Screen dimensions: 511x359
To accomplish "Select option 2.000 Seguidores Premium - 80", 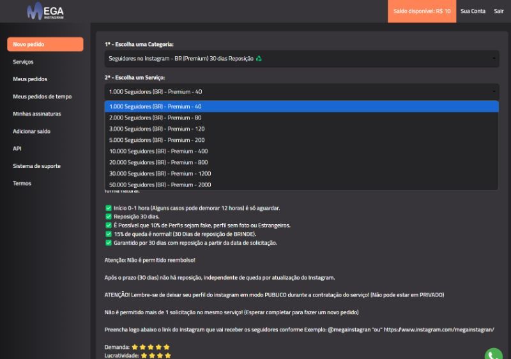I will click(301, 118).
